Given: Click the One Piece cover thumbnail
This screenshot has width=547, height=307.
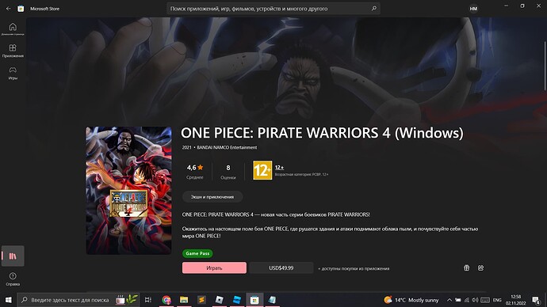Looking at the screenshot, I should coord(128,191).
